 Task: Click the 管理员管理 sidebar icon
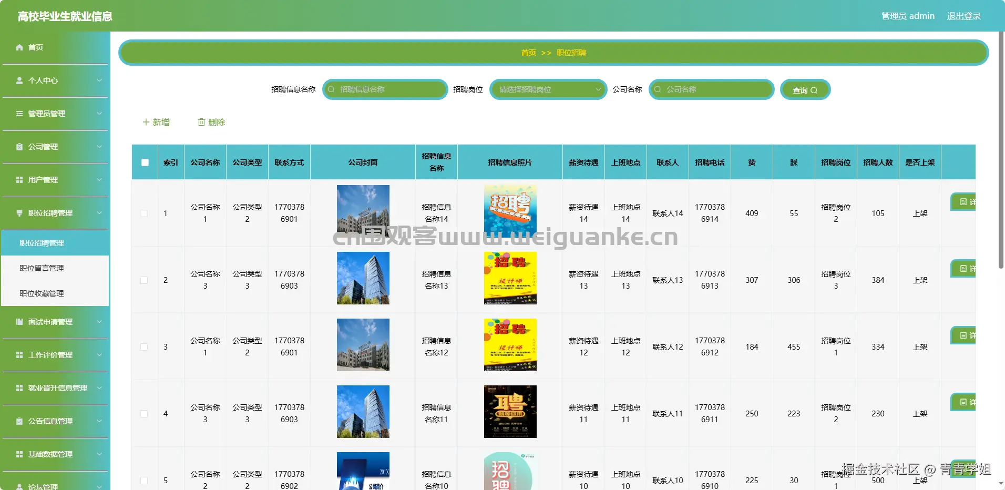(19, 114)
